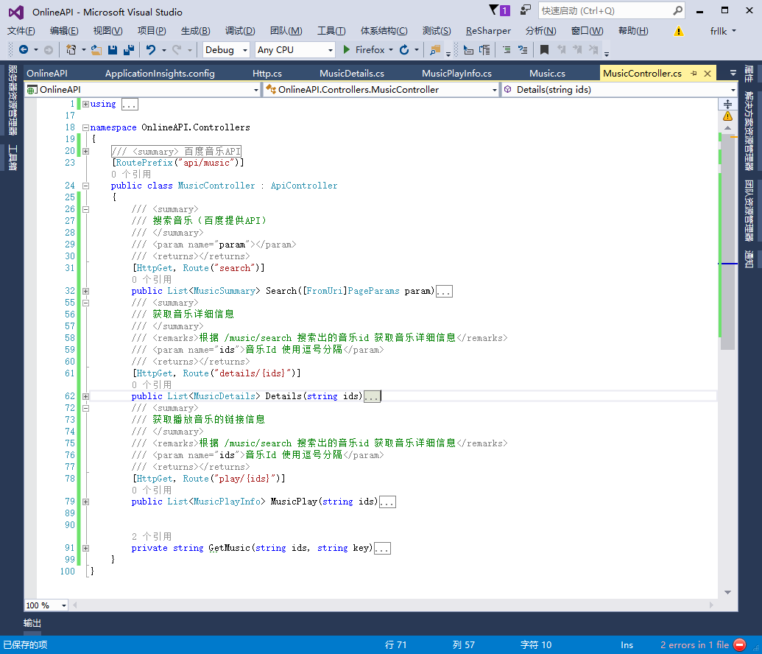This screenshot has height=654, width=762.
Task: Switch to the MusicPlayInfo.cs tab
Action: pyautogui.click(x=456, y=74)
